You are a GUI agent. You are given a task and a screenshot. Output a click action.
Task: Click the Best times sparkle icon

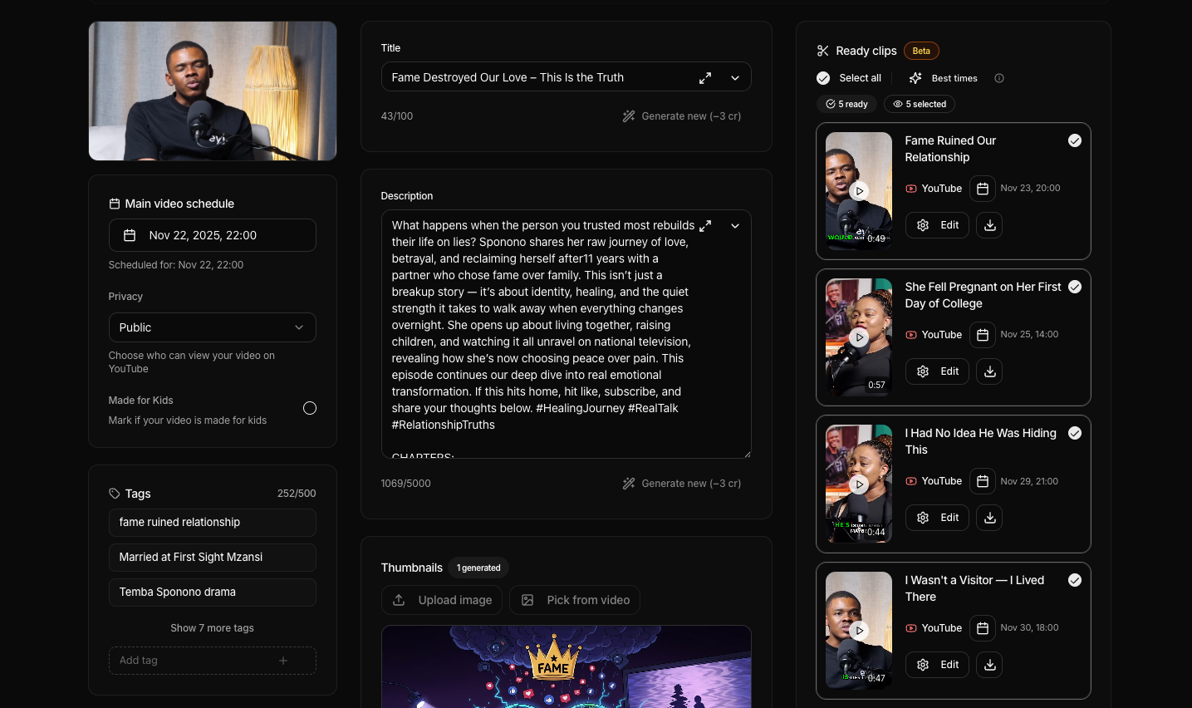click(915, 78)
